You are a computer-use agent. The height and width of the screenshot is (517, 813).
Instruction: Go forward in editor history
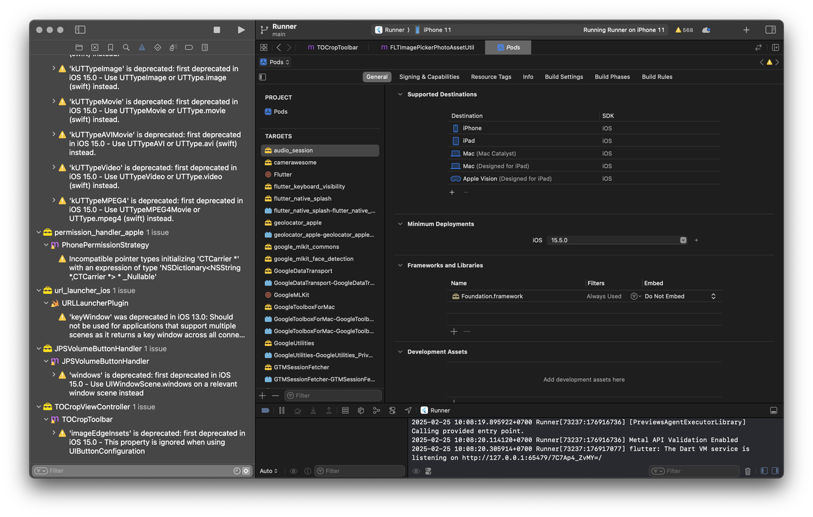[x=289, y=47]
